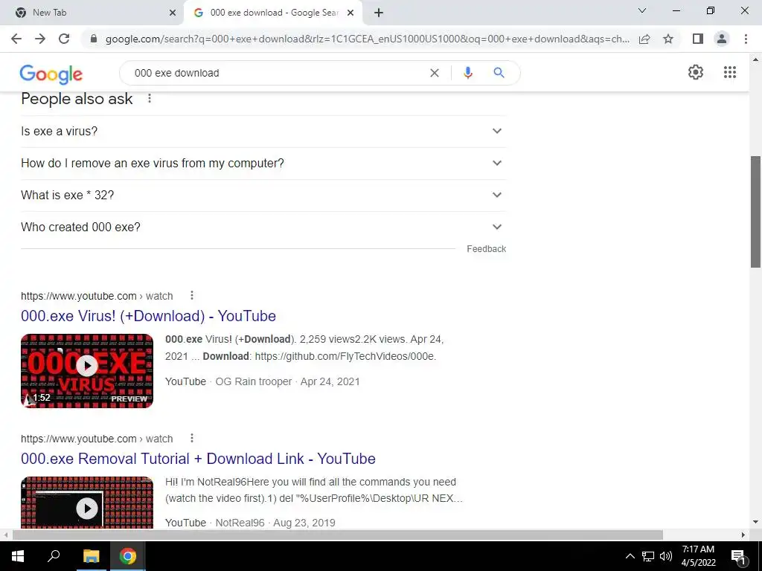Open the Chrome profile avatar menu
The image size is (762, 571).
[722, 39]
